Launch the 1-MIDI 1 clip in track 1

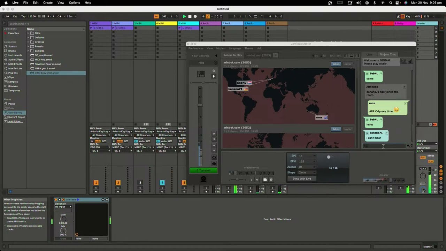click(x=91, y=28)
